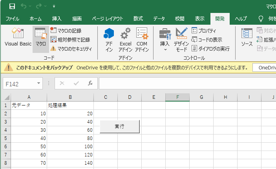This screenshot has width=276, height=169.
Task: Click the View Code icon
Action: (x=207, y=40)
